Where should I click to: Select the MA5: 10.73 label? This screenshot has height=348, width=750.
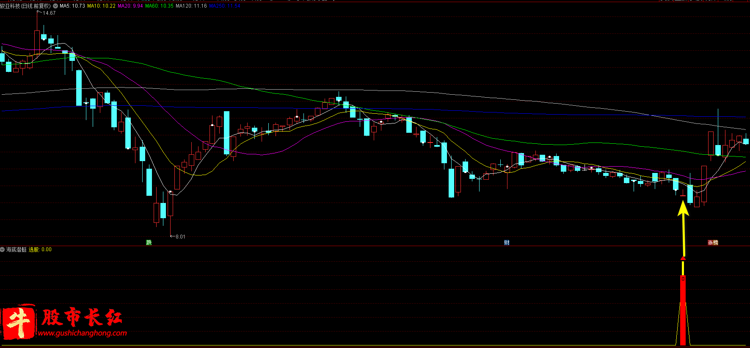(72, 6)
